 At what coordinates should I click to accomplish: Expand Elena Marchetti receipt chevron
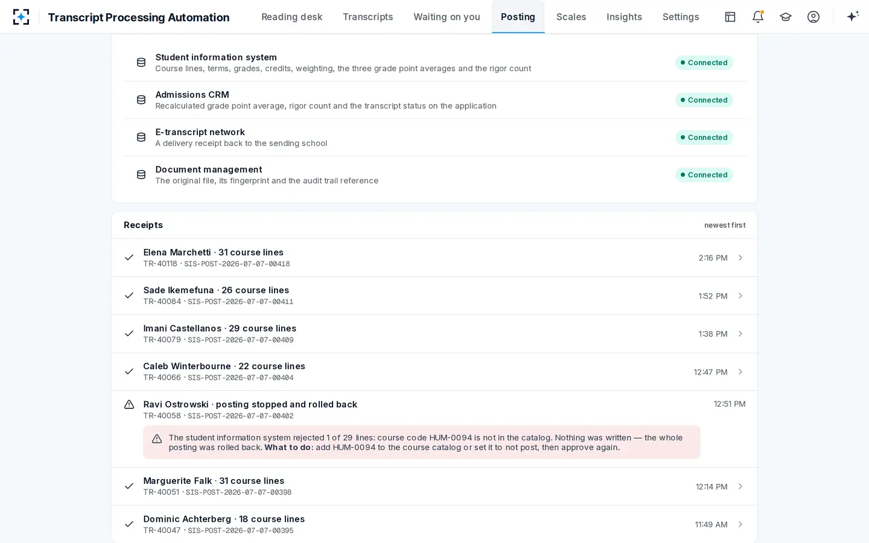click(740, 258)
